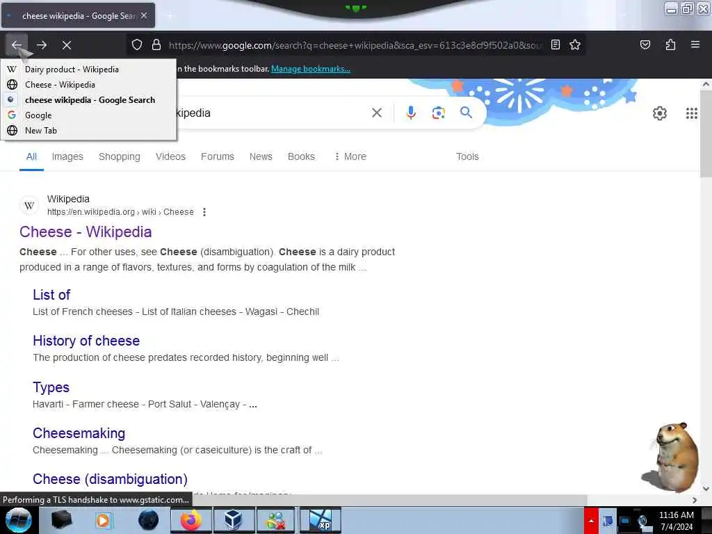
Task: Open the List of sitelink
Action: 51,295
